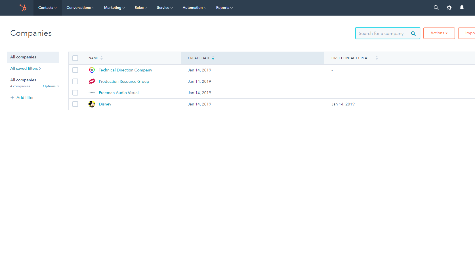Toggle Create Date sort arrow
Image resolution: width=475 pixels, height=256 pixels.
213,58
